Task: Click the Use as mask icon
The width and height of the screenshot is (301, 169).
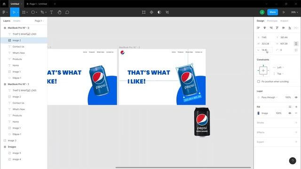Action: (x=159, y=12)
